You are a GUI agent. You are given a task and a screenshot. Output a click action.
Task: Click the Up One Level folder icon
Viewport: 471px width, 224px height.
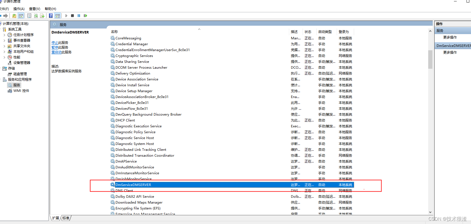pyautogui.click(x=14, y=16)
